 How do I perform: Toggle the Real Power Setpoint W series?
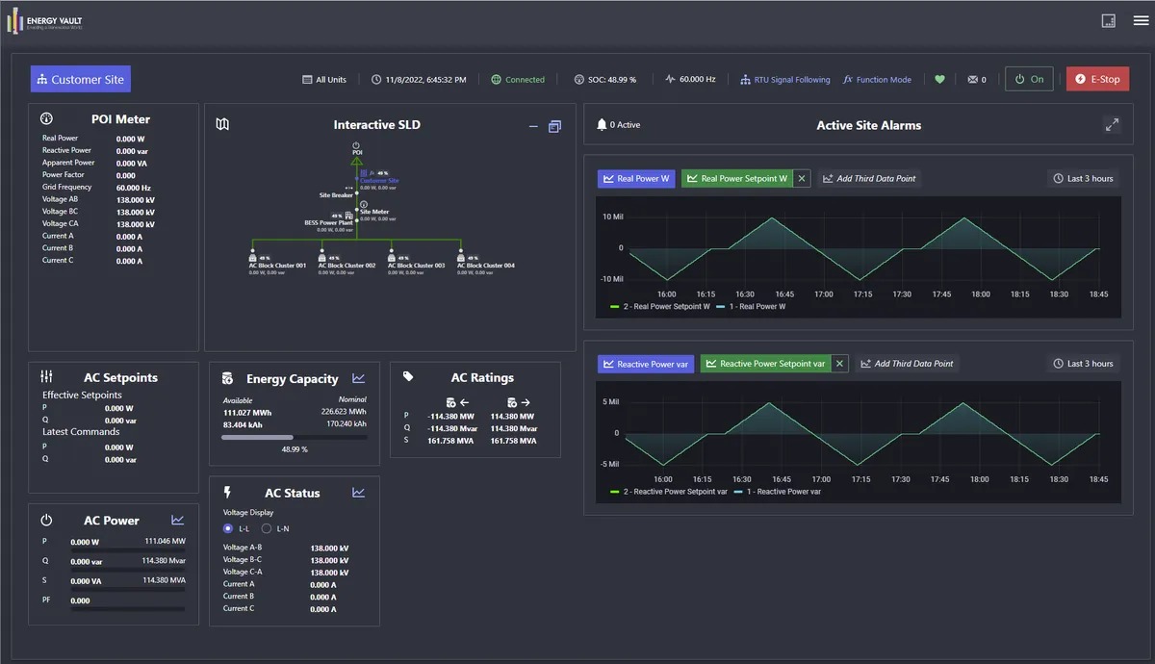pos(737,178)
